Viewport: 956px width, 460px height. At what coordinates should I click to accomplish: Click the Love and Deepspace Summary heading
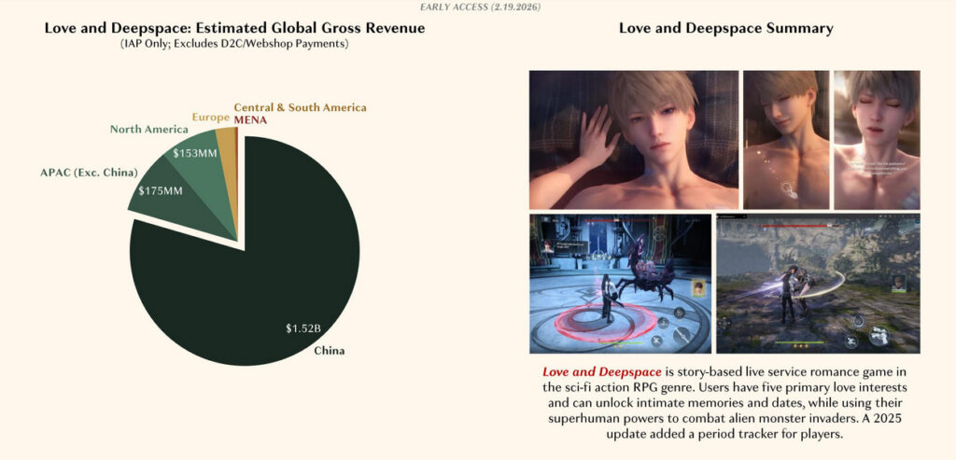click(x=726, y=28)
